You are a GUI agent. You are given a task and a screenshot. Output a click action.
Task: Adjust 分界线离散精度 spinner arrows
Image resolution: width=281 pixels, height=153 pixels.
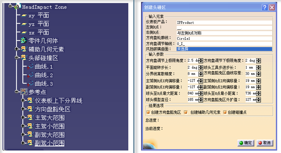pyautogui.click(x=201, y=74)
